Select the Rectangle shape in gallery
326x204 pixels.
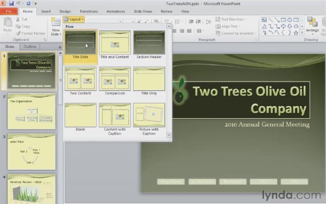(283, 20)
